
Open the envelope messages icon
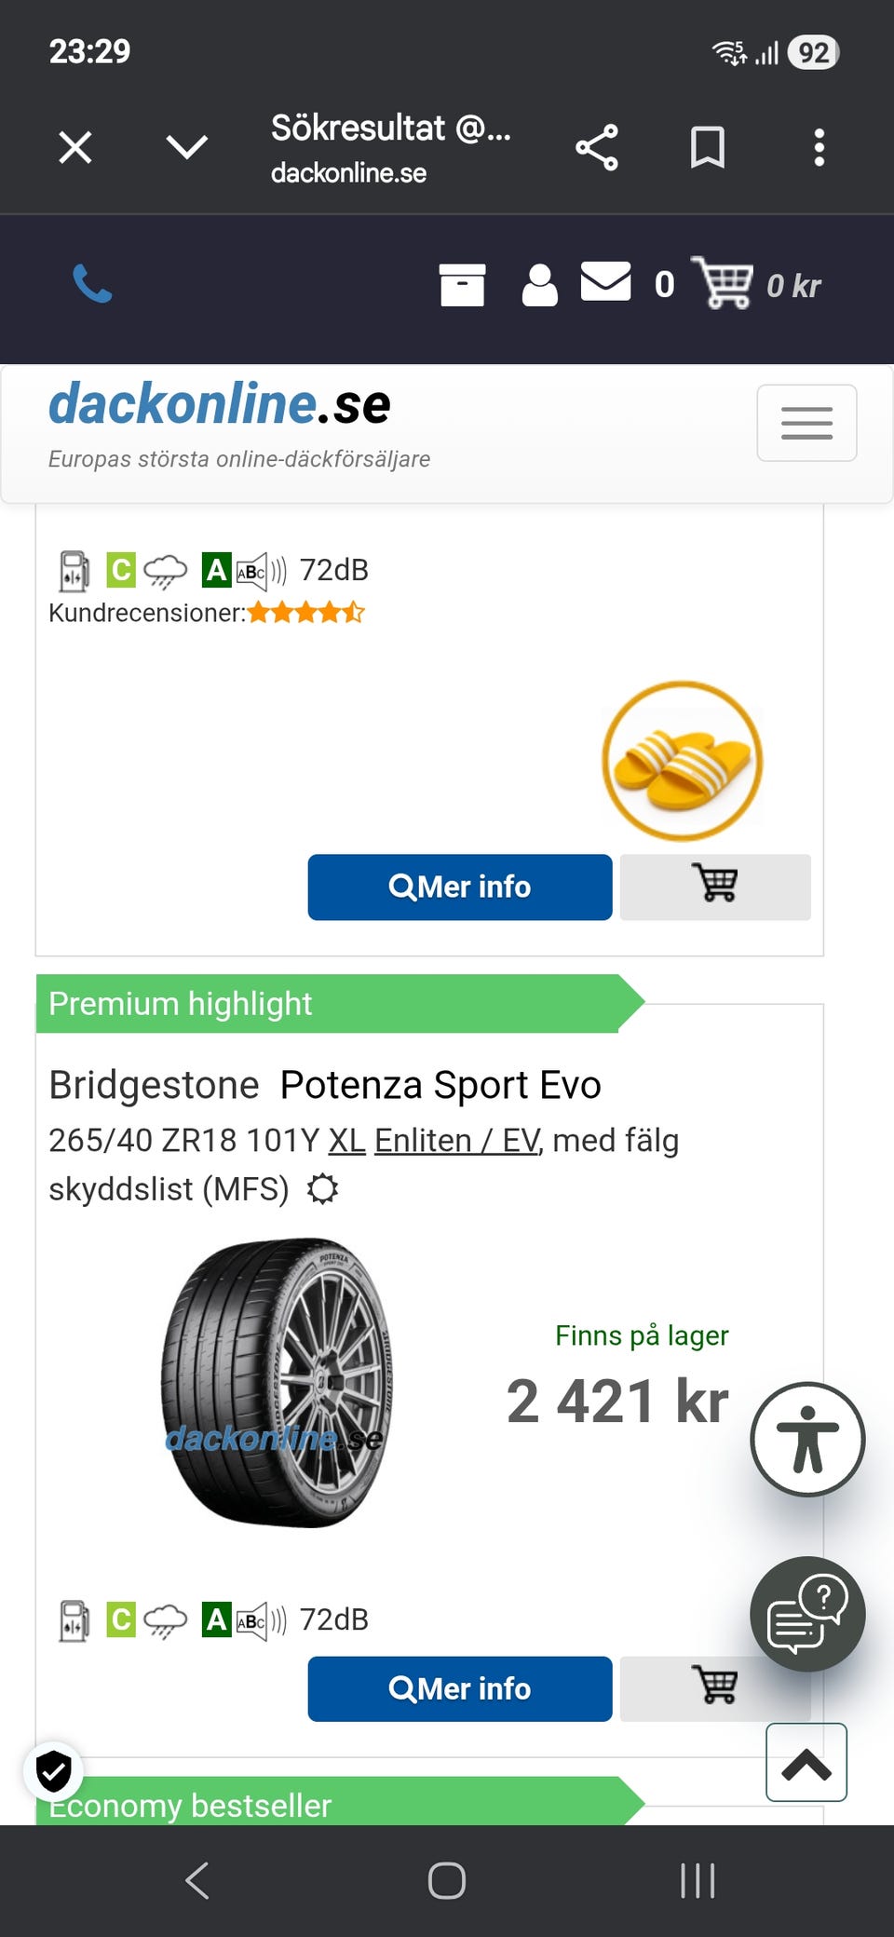[x=605, y=282]
